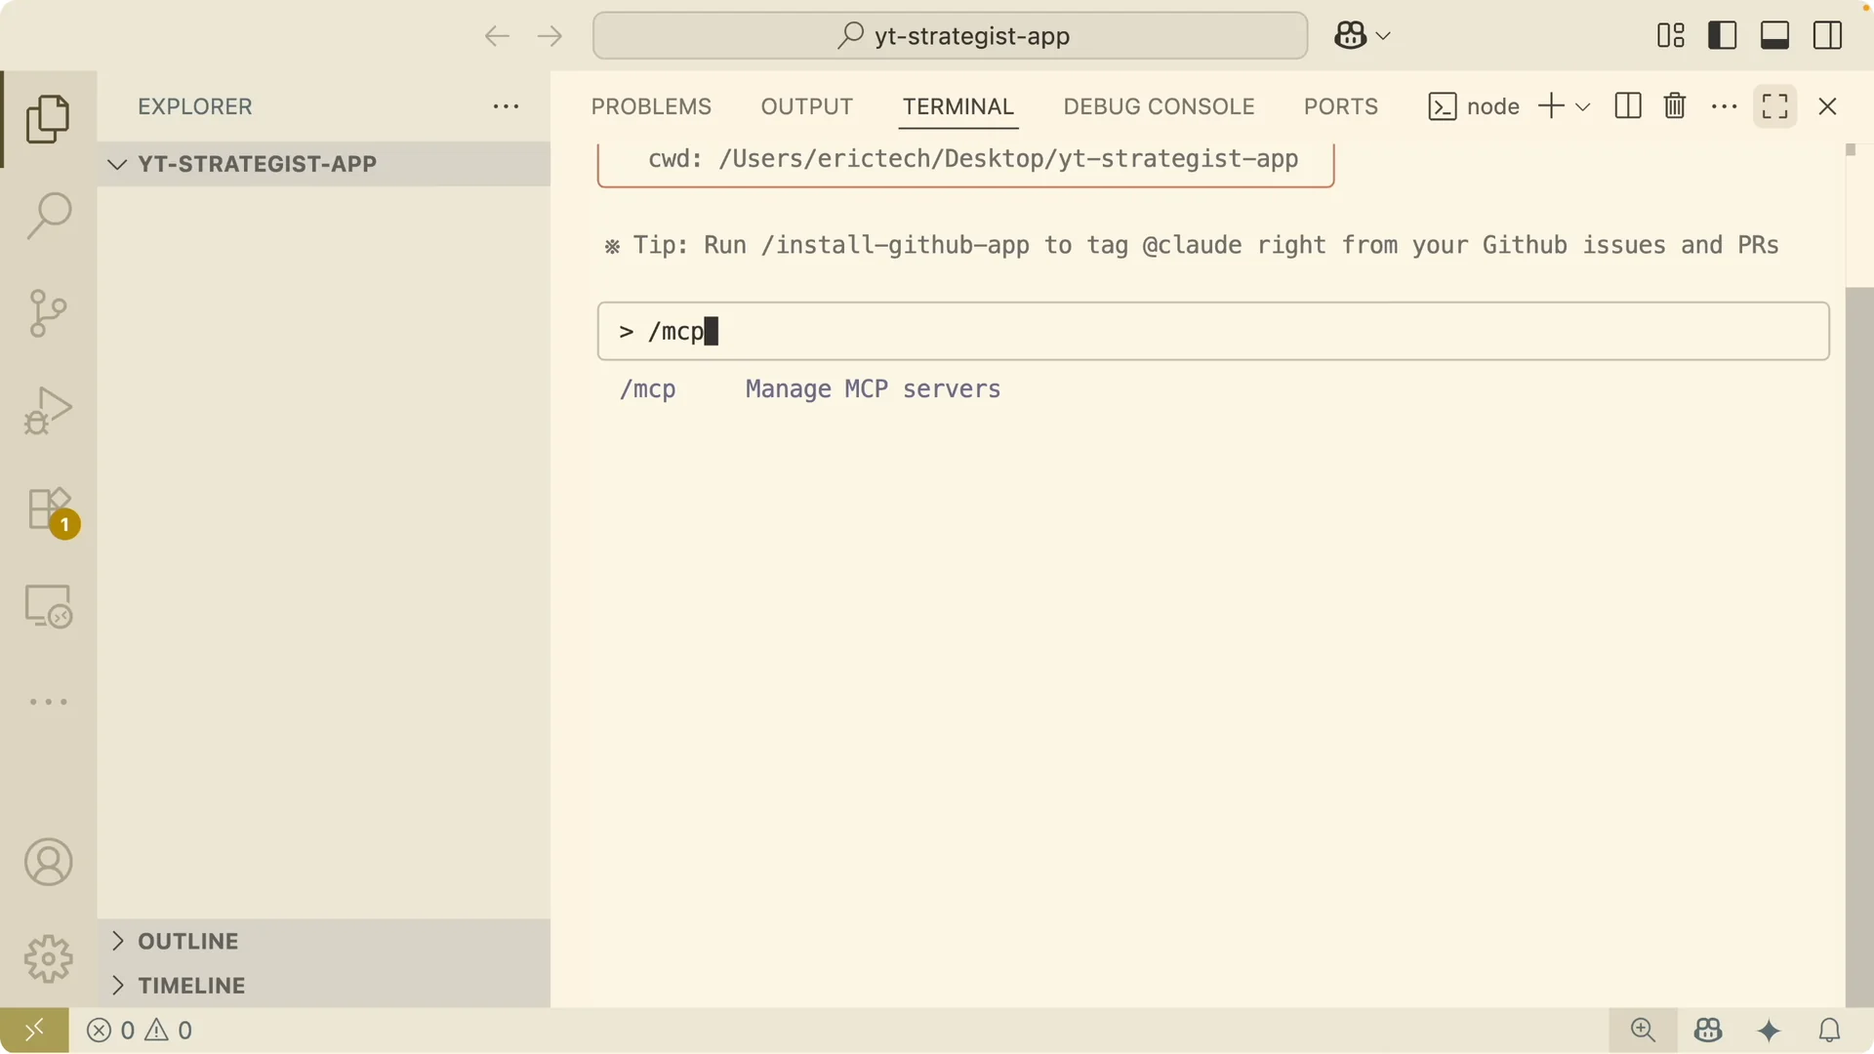Open the Remote Explorer view
Viewport: 1874px width, 1054px height.
tap(48, 606)
